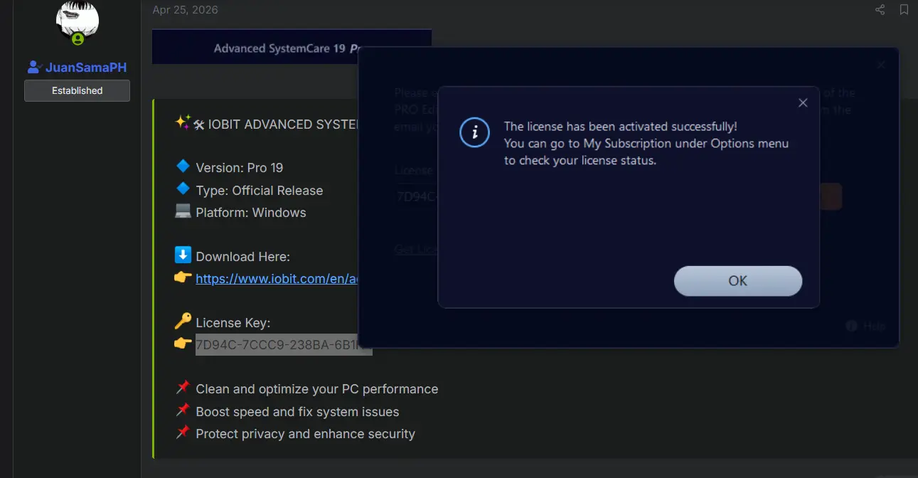Click the blue download arrow emoji
The height and width of the screenshot is (478, 918).
coord(183,255)
